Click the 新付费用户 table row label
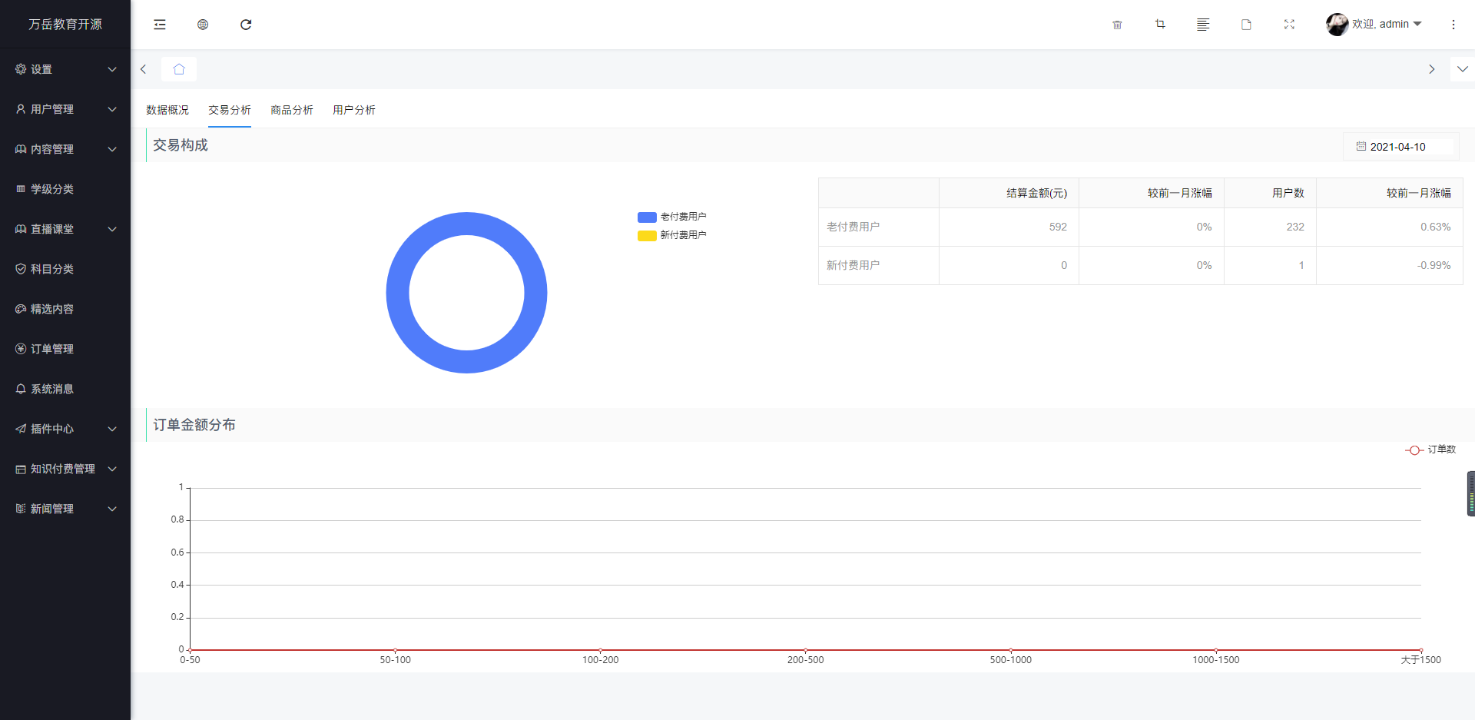Screen dimensions: 1475x720 [853, 265]
